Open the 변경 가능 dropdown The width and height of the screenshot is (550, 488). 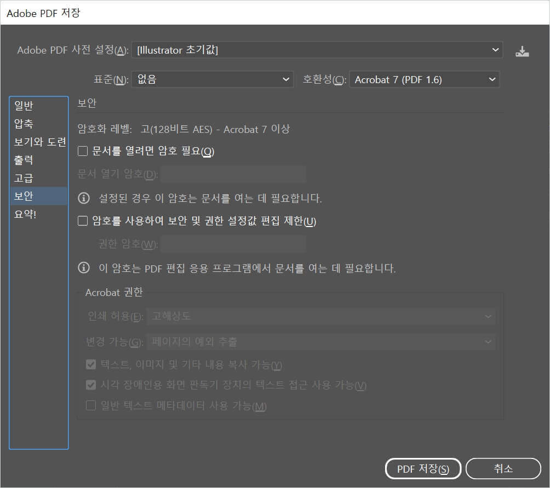click(x=321, y=341)
